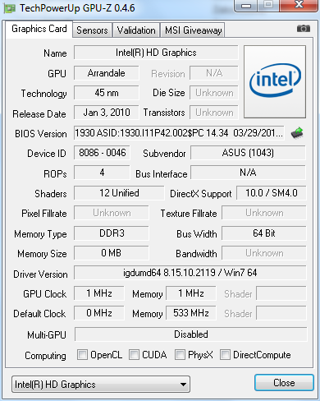
Task: Click the GPU-Z title bar app icon
Action: tap(10, 8)
